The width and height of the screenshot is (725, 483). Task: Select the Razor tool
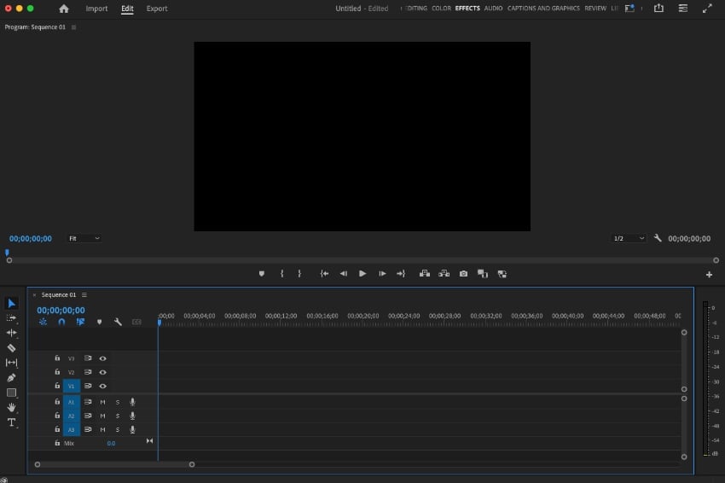pos(12,348)
